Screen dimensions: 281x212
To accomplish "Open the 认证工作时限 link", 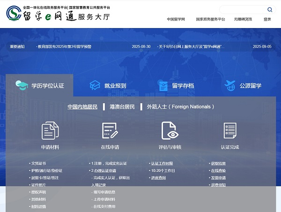I will [x=162, y=163].
